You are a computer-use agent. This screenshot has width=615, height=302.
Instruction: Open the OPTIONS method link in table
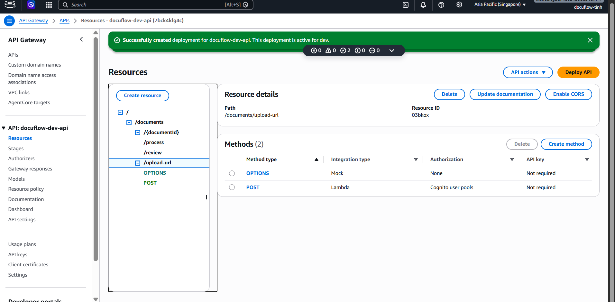pos(257,173)
